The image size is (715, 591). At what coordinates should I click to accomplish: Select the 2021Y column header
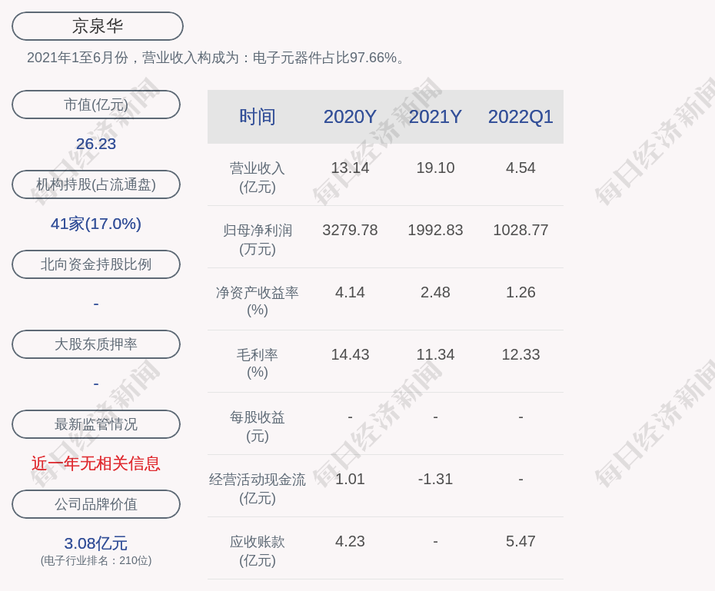point(435,117)
